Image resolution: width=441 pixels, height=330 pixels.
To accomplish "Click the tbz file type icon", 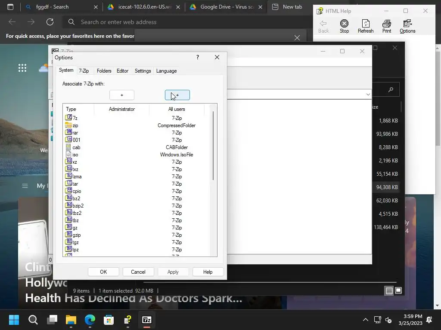I will coord(68,220).
